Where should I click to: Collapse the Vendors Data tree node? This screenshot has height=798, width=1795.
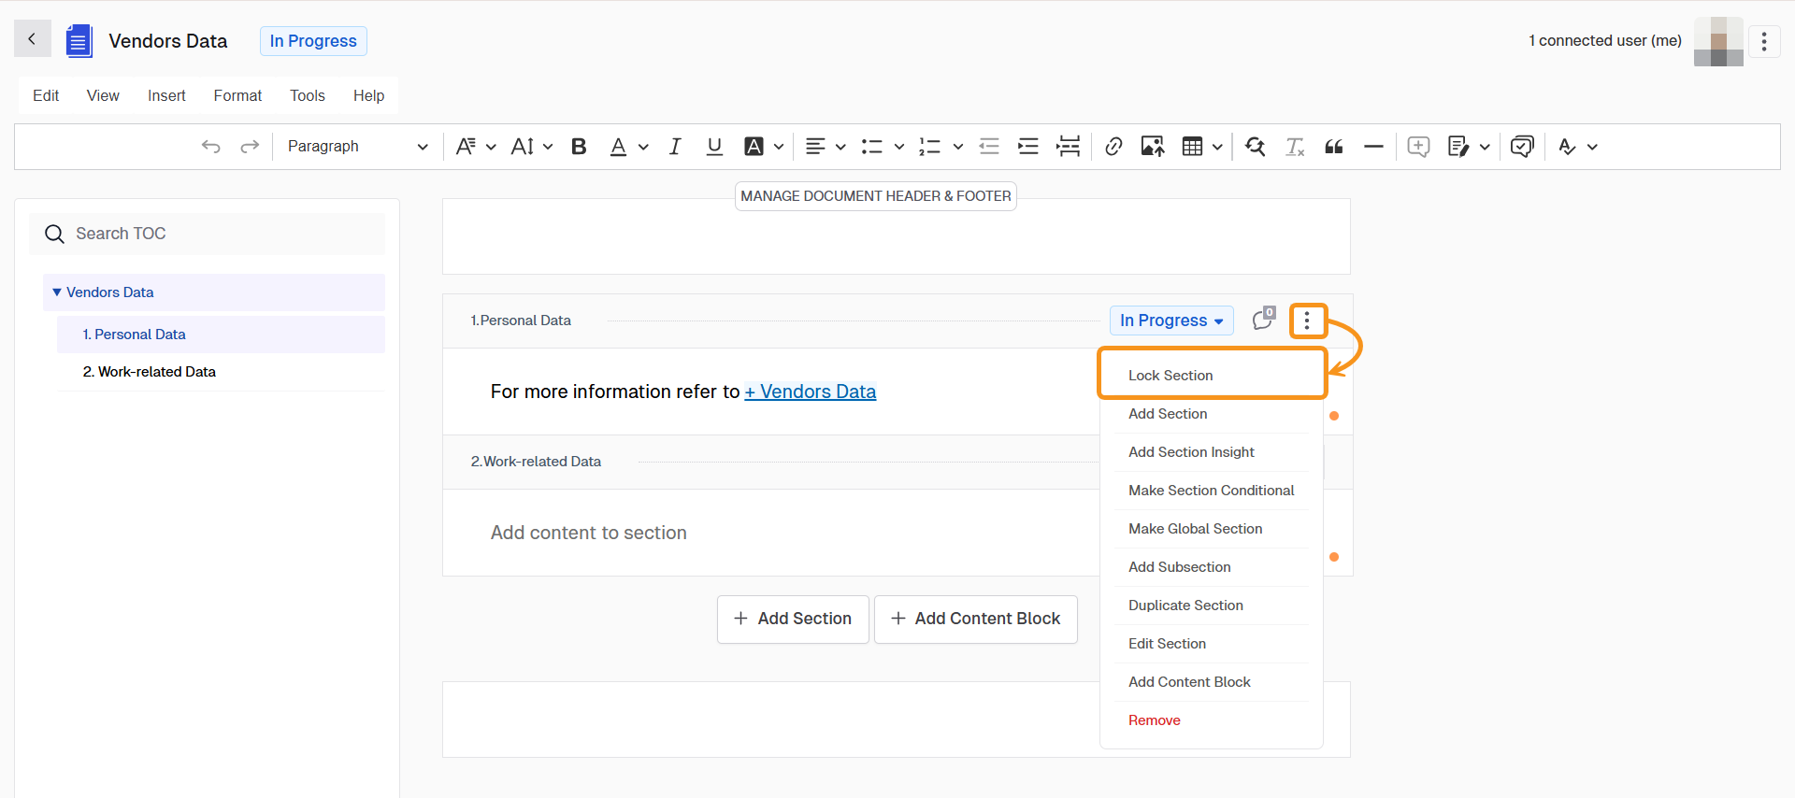(x=57, y=292)
